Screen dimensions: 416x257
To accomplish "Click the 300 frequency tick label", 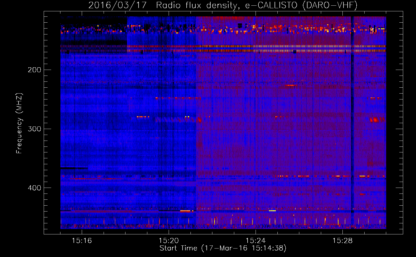I will (x=34, y=129).
